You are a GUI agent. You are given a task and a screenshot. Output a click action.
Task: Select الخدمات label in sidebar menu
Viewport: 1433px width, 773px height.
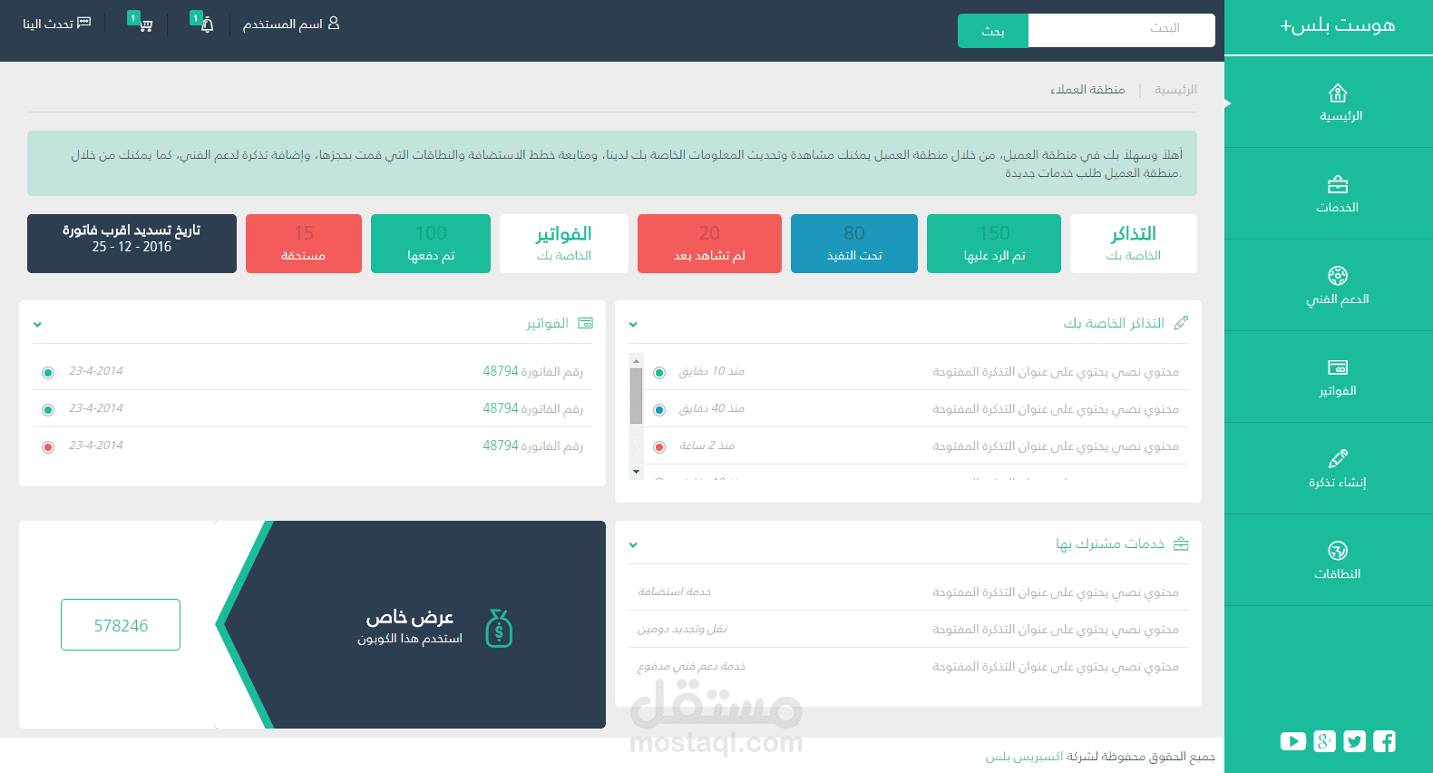1338,208
